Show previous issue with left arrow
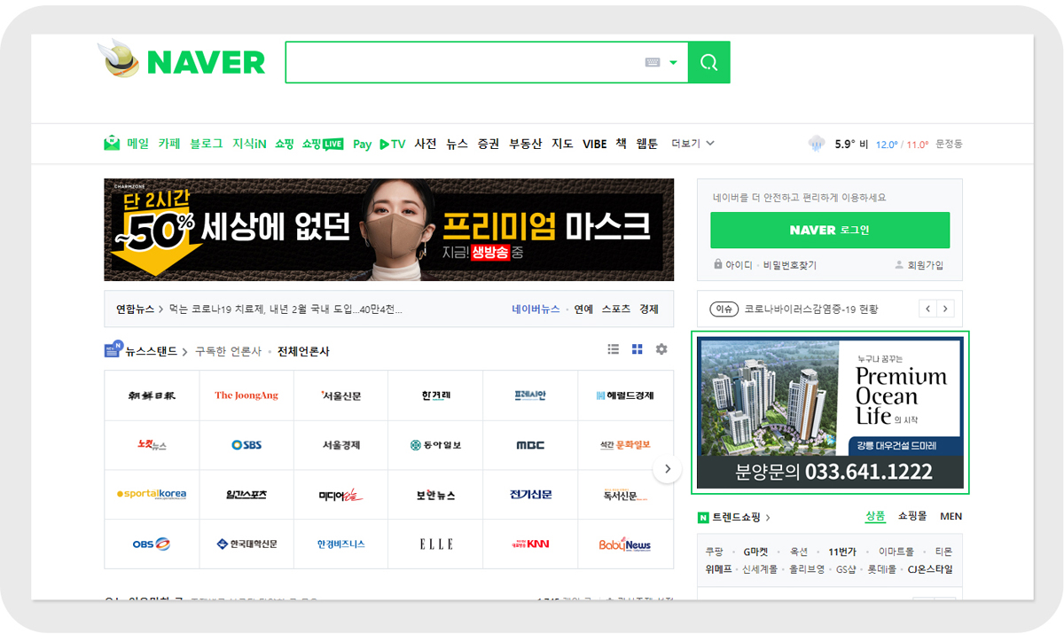 click(x=927, y=309)
